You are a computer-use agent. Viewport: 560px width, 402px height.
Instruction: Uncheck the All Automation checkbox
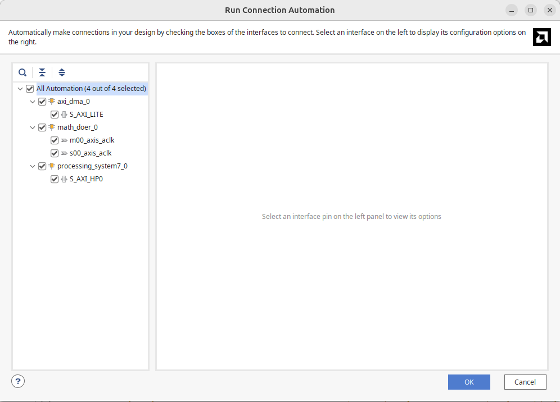tap(30, 89)
